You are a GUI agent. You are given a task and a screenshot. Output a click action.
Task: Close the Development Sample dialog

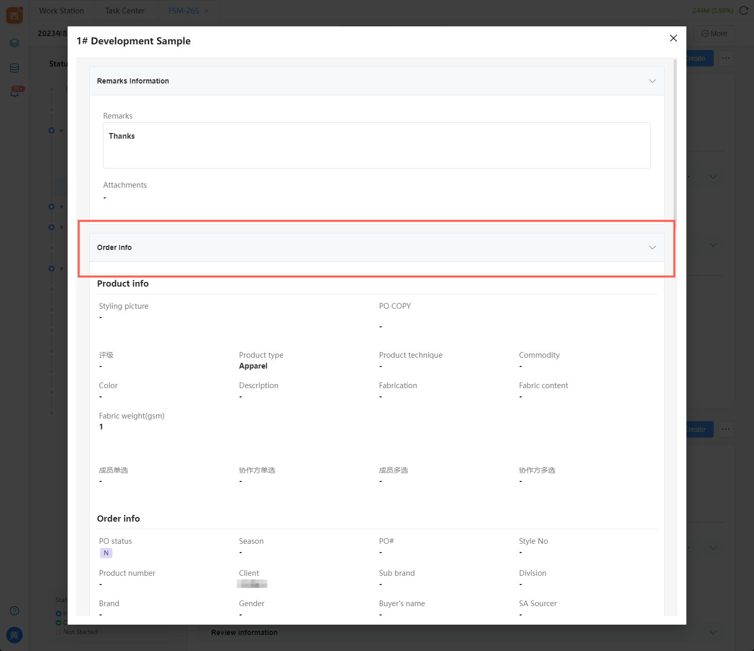click(673, 38)
